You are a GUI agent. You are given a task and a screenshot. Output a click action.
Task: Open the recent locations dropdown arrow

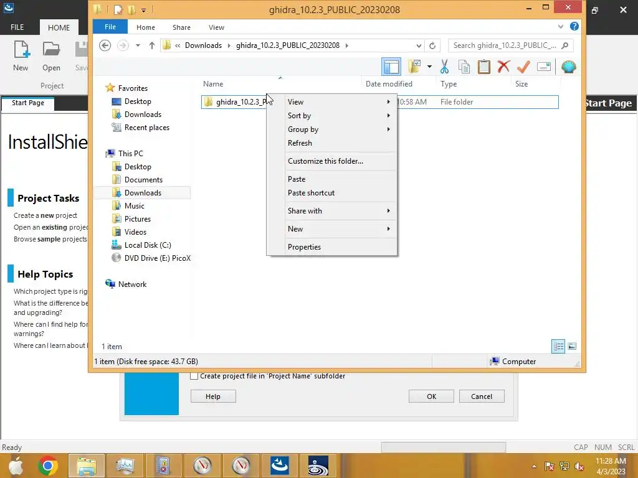(138, 45)
